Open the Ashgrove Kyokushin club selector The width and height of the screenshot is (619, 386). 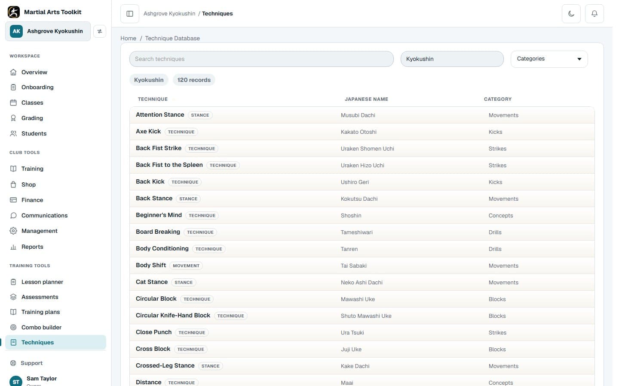click(x=48, y=31)
